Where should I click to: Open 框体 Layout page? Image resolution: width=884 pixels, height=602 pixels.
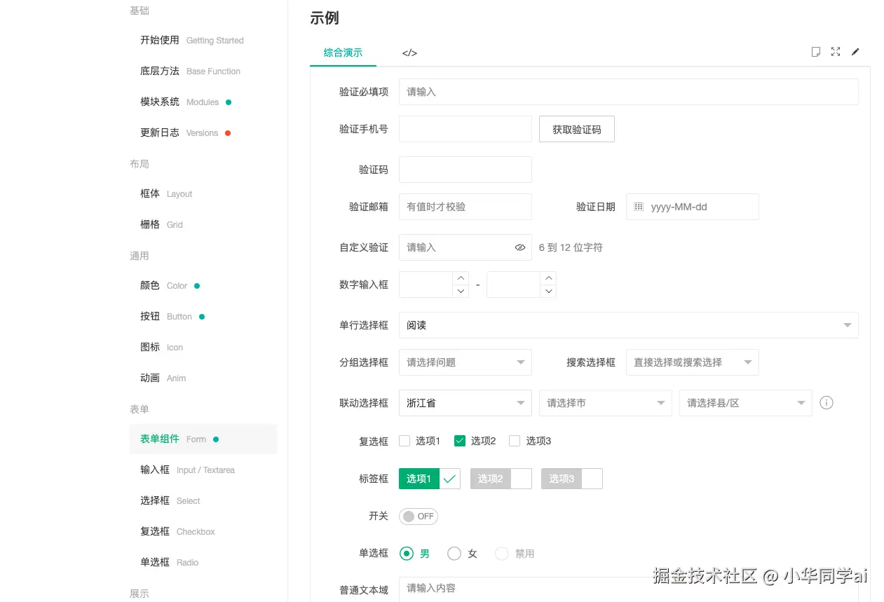click(x=166, y=193)
